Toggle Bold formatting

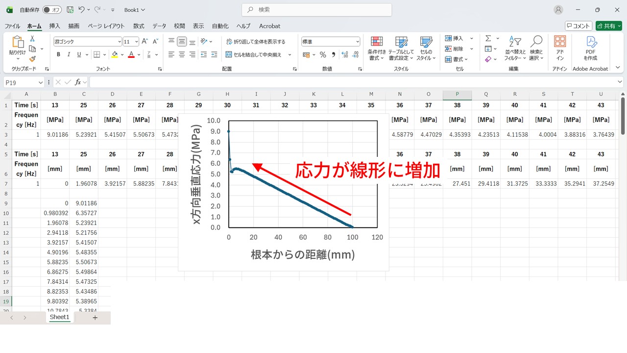[x=59, y=54]
